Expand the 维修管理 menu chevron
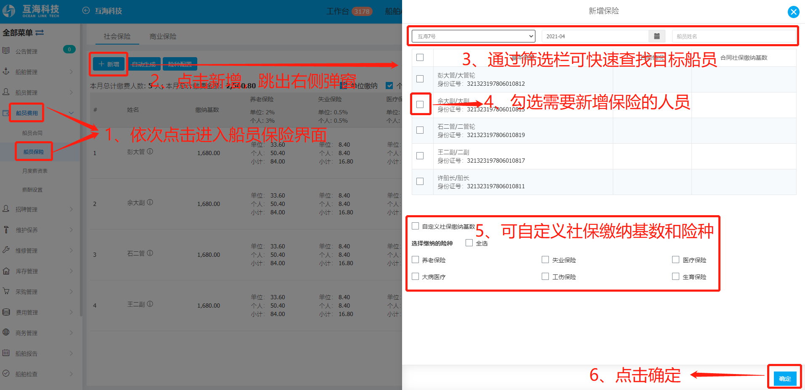The width and height of the screenshot is (805, 390). (71, 250)
